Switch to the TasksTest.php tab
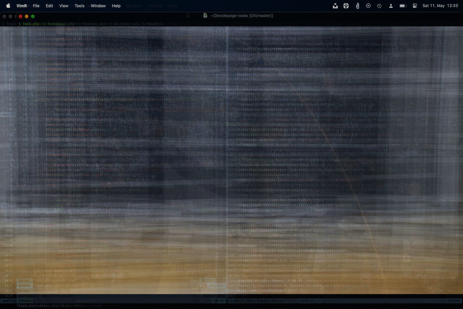 59,24
